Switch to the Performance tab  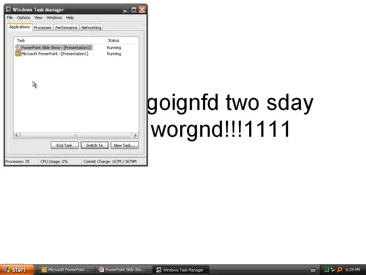point(66,28)
